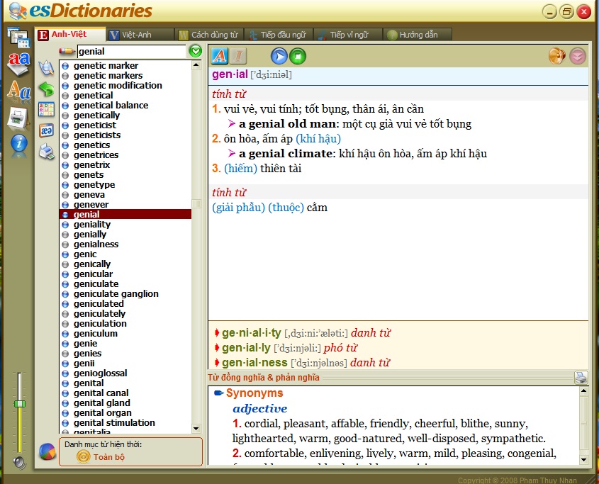Toggle the blue letter A formatting button
This screenshot has width=599, height=484.
tap(220, 56)
